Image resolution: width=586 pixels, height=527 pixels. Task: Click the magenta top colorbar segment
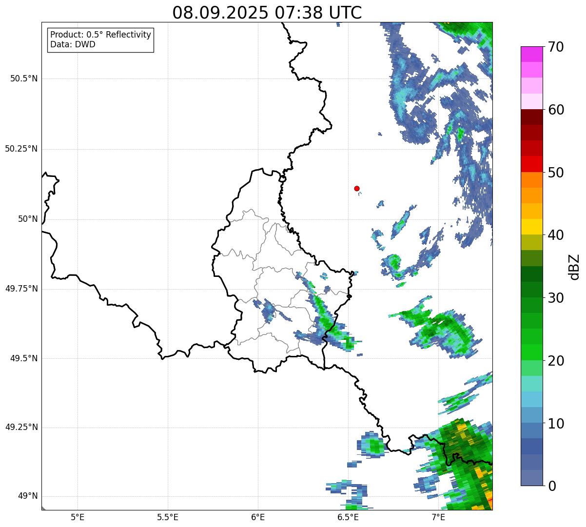531,54
